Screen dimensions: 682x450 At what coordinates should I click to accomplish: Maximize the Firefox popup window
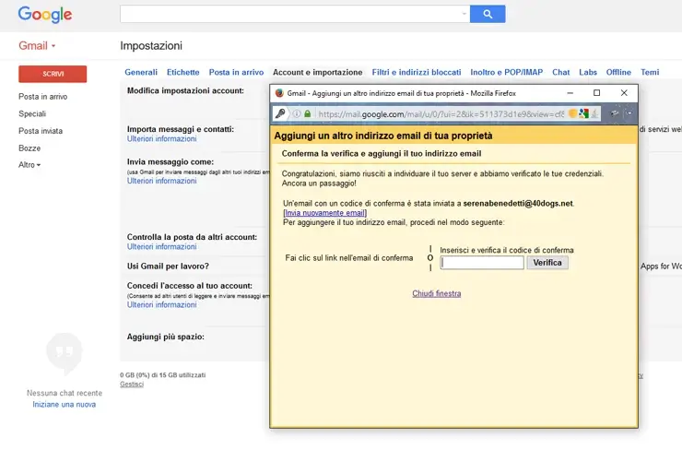pyautogui.click(x=597, y=93)
